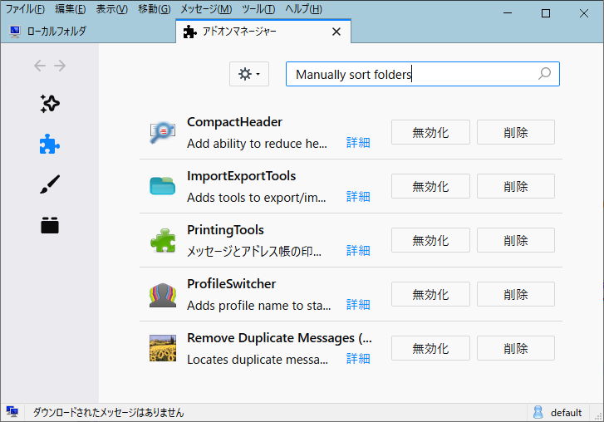Image resolution: width=604 pixels, height=422 pixels.
Task: Click the Remove Duplicate Messages addon name
Action: tap(280, 337)
